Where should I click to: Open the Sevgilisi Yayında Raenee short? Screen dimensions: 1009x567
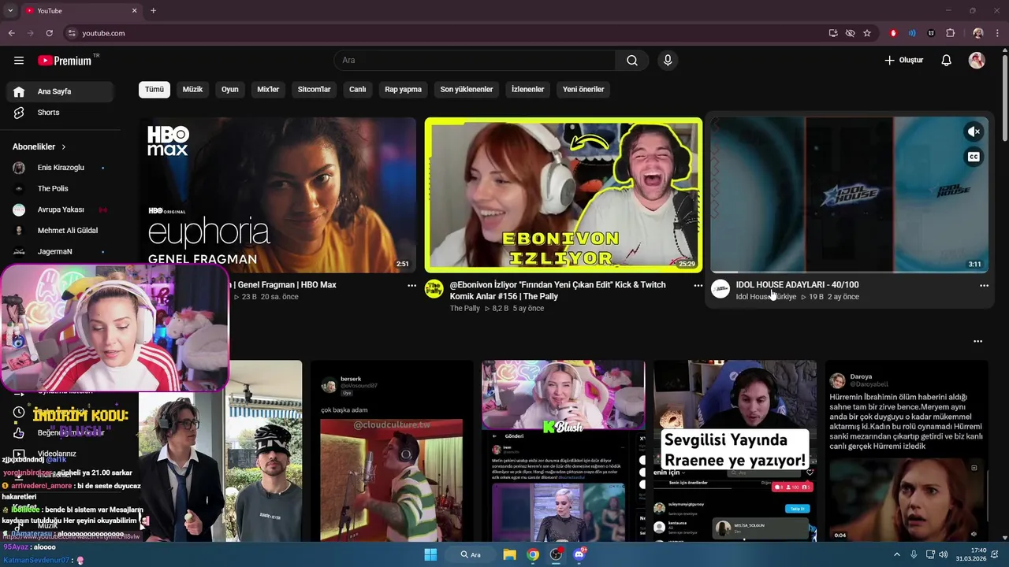[x=735, y=450]
